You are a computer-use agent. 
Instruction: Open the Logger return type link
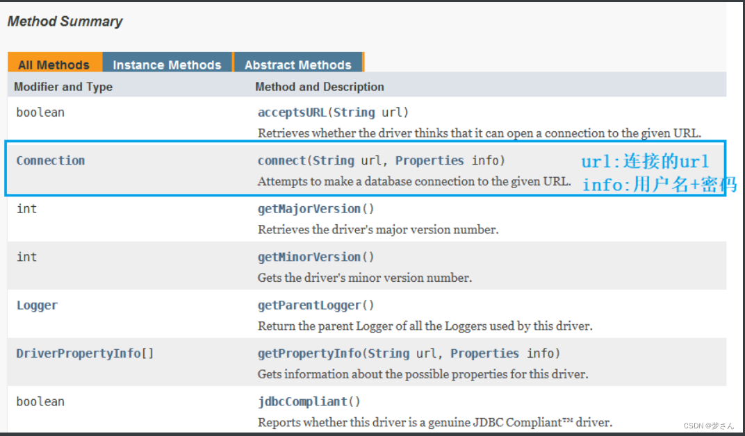coord(37,305)
